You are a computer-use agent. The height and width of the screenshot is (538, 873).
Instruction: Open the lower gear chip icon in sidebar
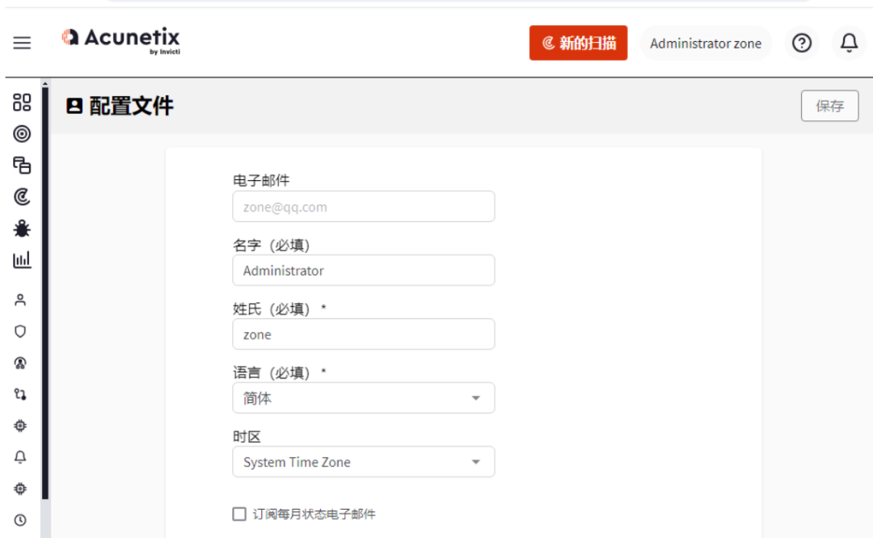coord(20,489)
